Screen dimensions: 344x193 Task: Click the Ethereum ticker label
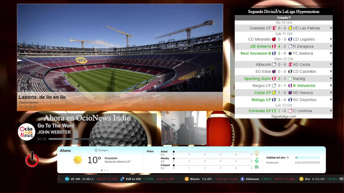click(252, 179)
